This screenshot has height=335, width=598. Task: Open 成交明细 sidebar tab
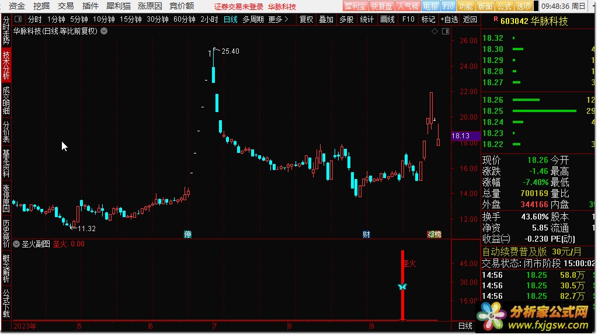tap(6, 100)
